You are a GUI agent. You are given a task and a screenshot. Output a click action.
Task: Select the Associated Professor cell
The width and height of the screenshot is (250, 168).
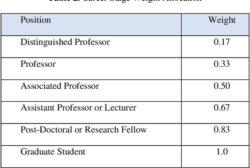point(60,86)
